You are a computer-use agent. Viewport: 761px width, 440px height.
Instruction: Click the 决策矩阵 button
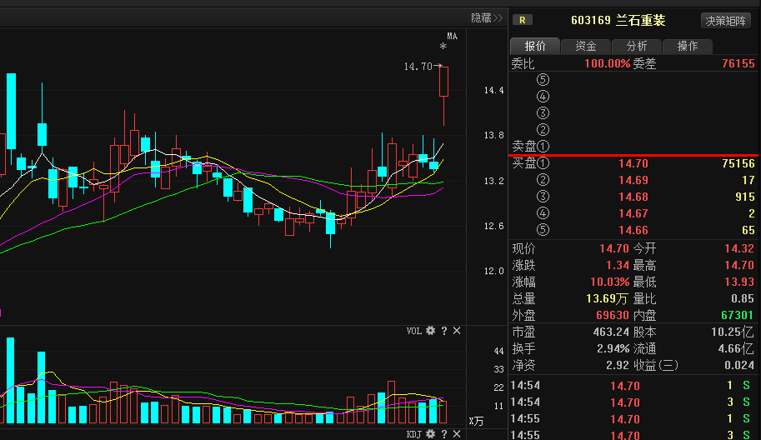726,21
